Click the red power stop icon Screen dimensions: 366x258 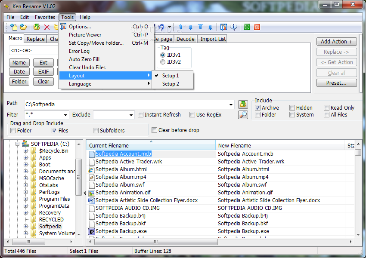pyautogui.click(x=257, y=27)
